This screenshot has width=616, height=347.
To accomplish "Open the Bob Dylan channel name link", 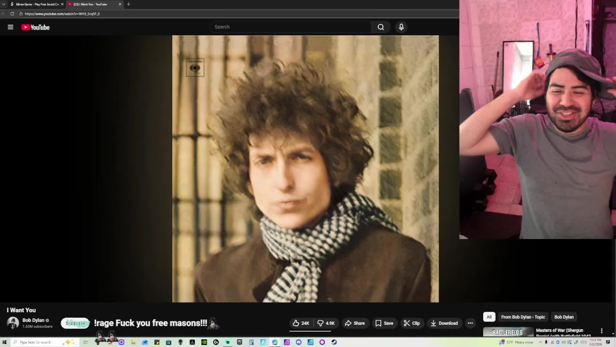I will coord(33,320).
